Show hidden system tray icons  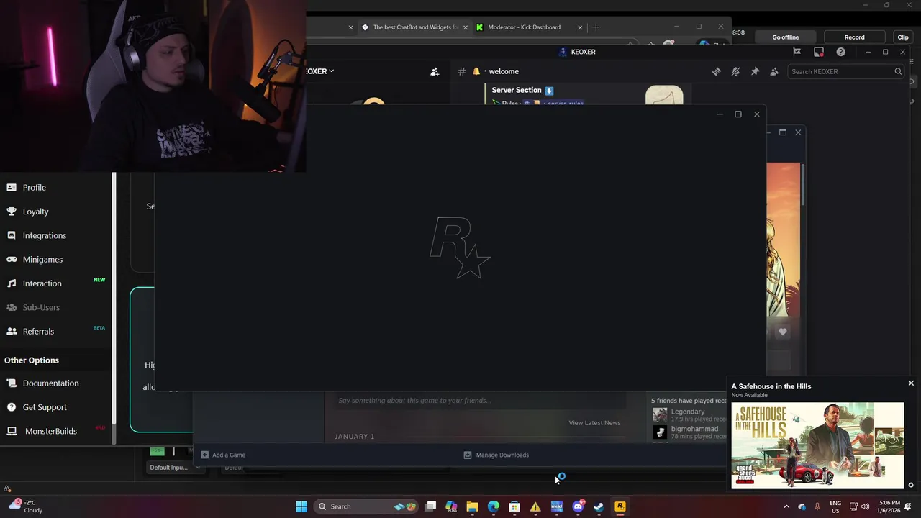point(786,506)
